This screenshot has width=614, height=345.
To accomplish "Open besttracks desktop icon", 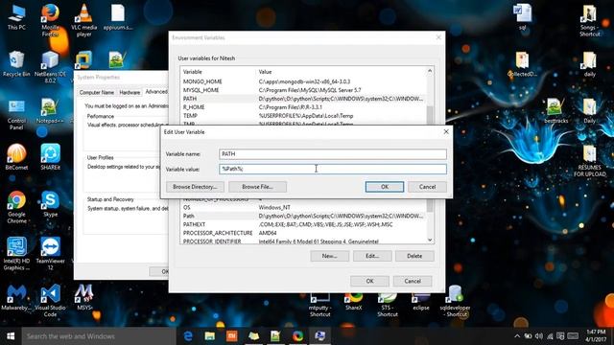I will [x=555, y=111].
